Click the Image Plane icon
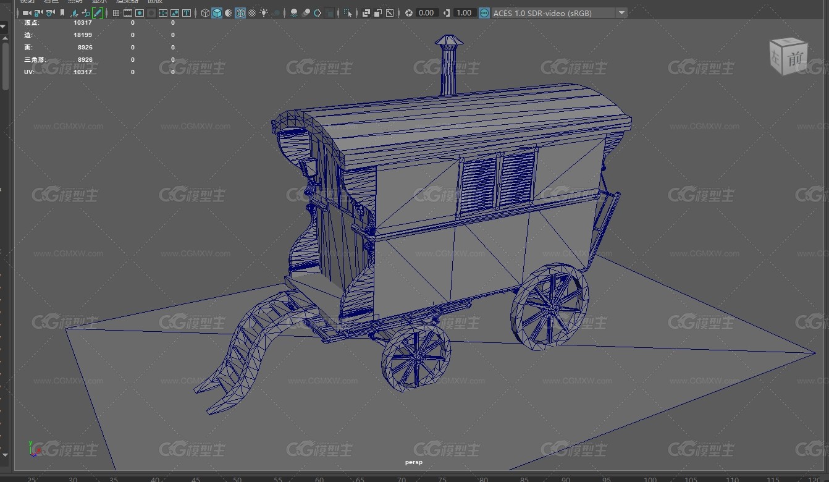The width and height of the screenshot is (829, 482). click(74, 13)
